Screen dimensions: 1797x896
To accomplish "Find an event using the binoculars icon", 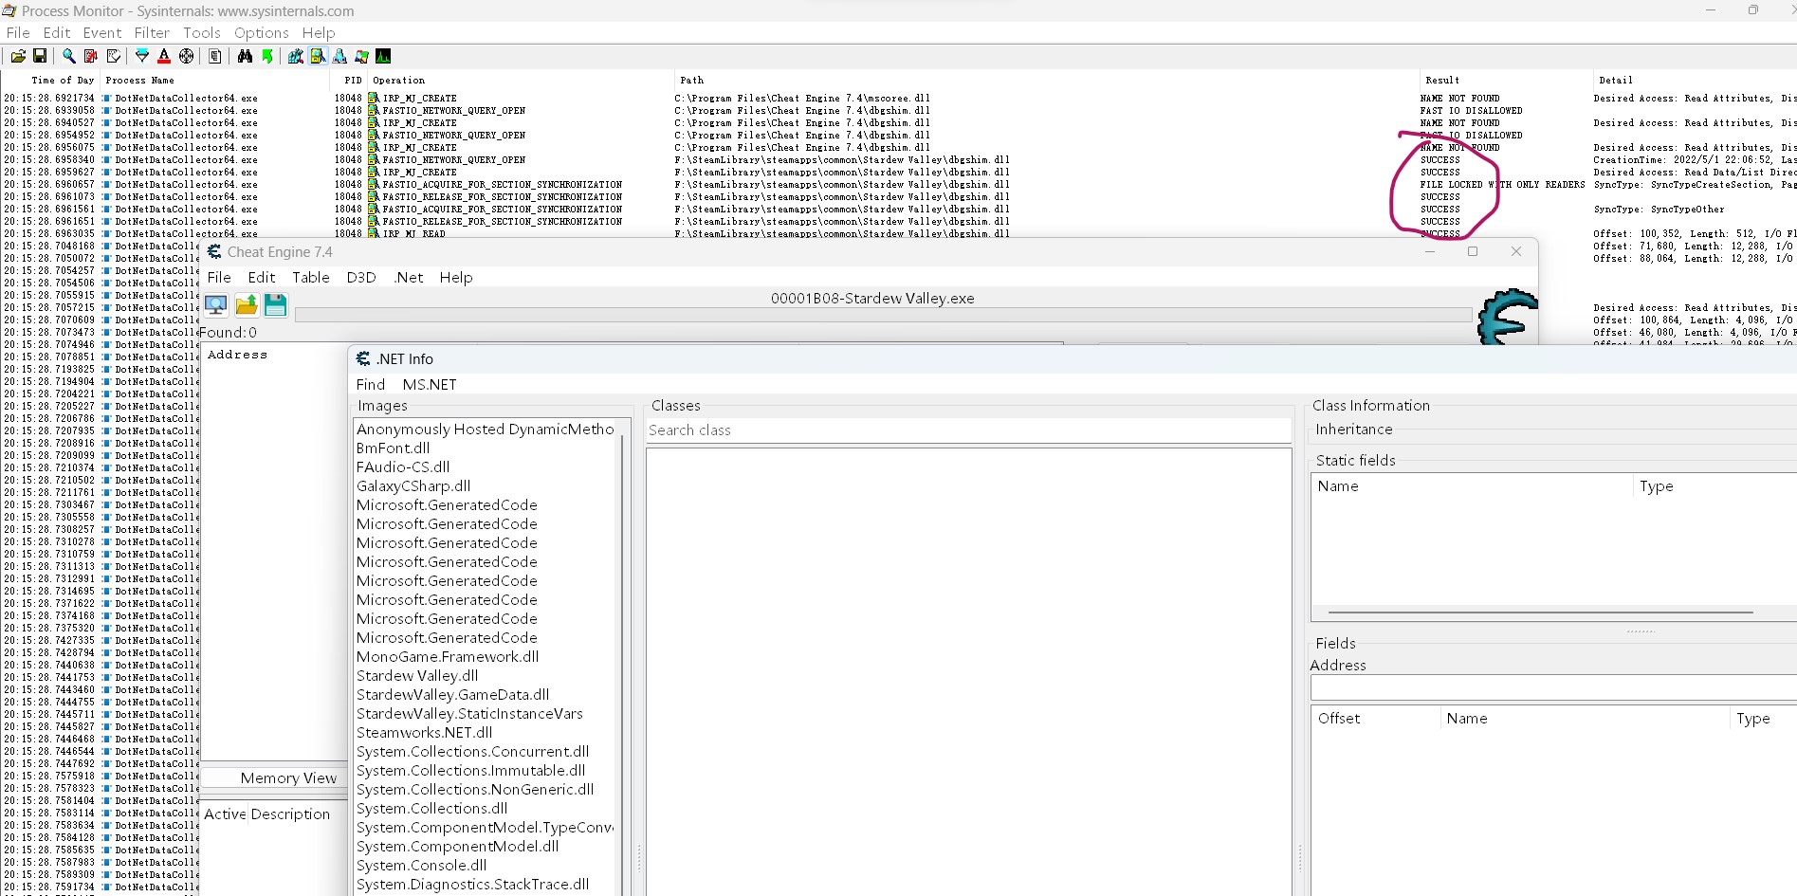I will coord(245,56).
